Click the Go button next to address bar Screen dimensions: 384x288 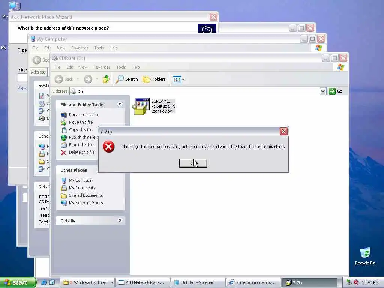(x=336, y=91)
